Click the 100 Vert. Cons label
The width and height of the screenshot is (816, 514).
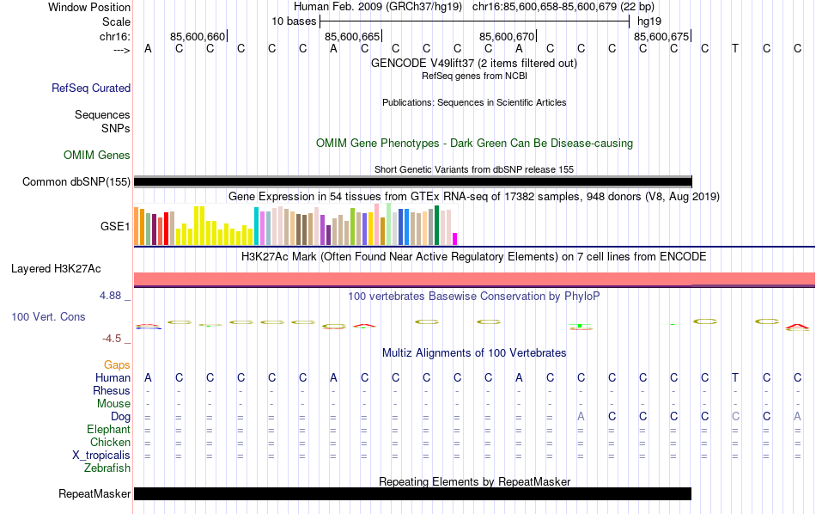click(x=48, y=316)
